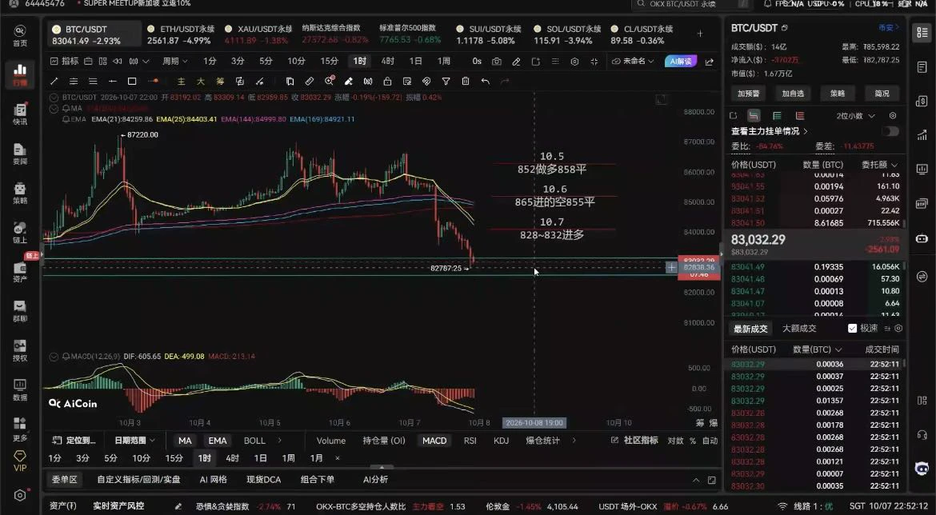Open the VIP diamond icon in sidebar
936x515 pixels.
pos(20,461)
